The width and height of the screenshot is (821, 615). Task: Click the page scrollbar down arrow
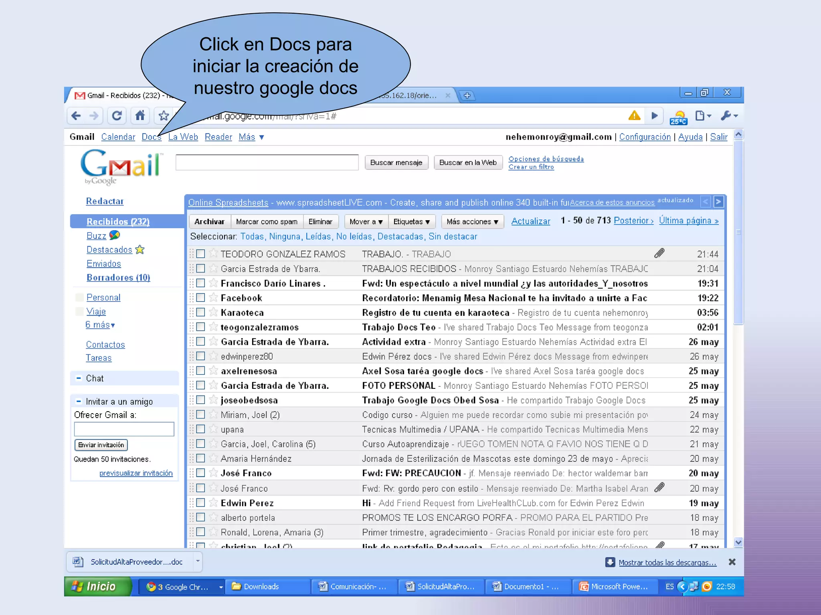pos(738,543)
